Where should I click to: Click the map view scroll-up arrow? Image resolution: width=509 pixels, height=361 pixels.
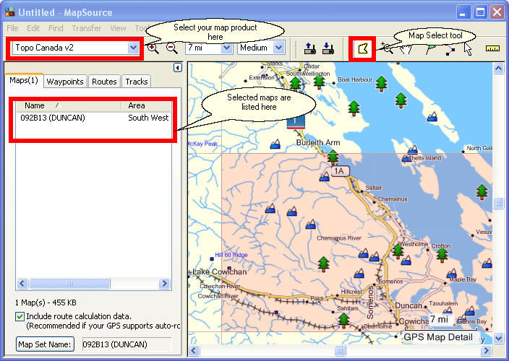pos(498,68)
